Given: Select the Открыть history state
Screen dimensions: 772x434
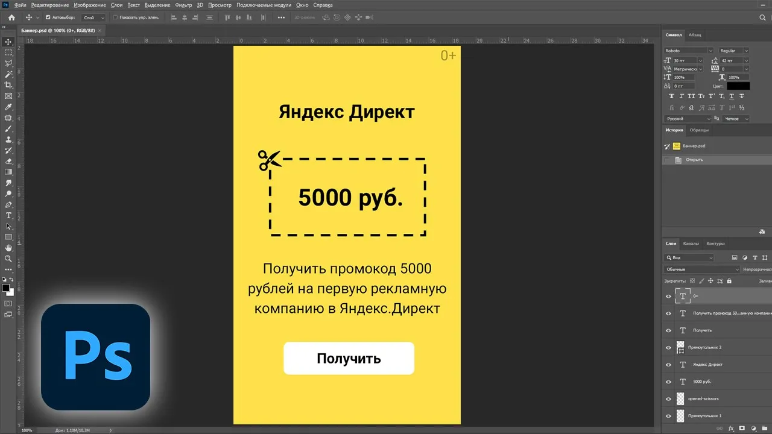Looking at the screenshot, I should pyautogui.click(x=717, y=160).
